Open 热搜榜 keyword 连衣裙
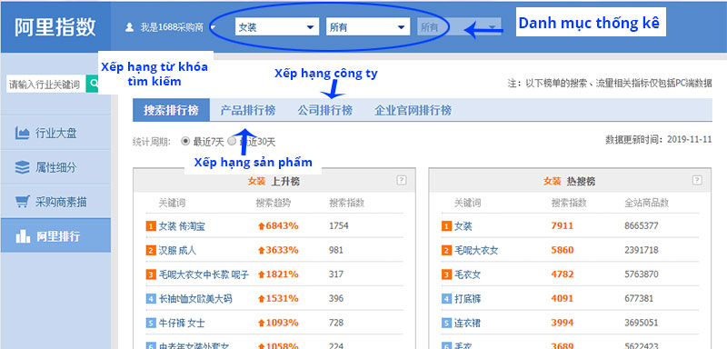Image resolution: width=727 pixels, height=349 pixels. coord(467,323)
